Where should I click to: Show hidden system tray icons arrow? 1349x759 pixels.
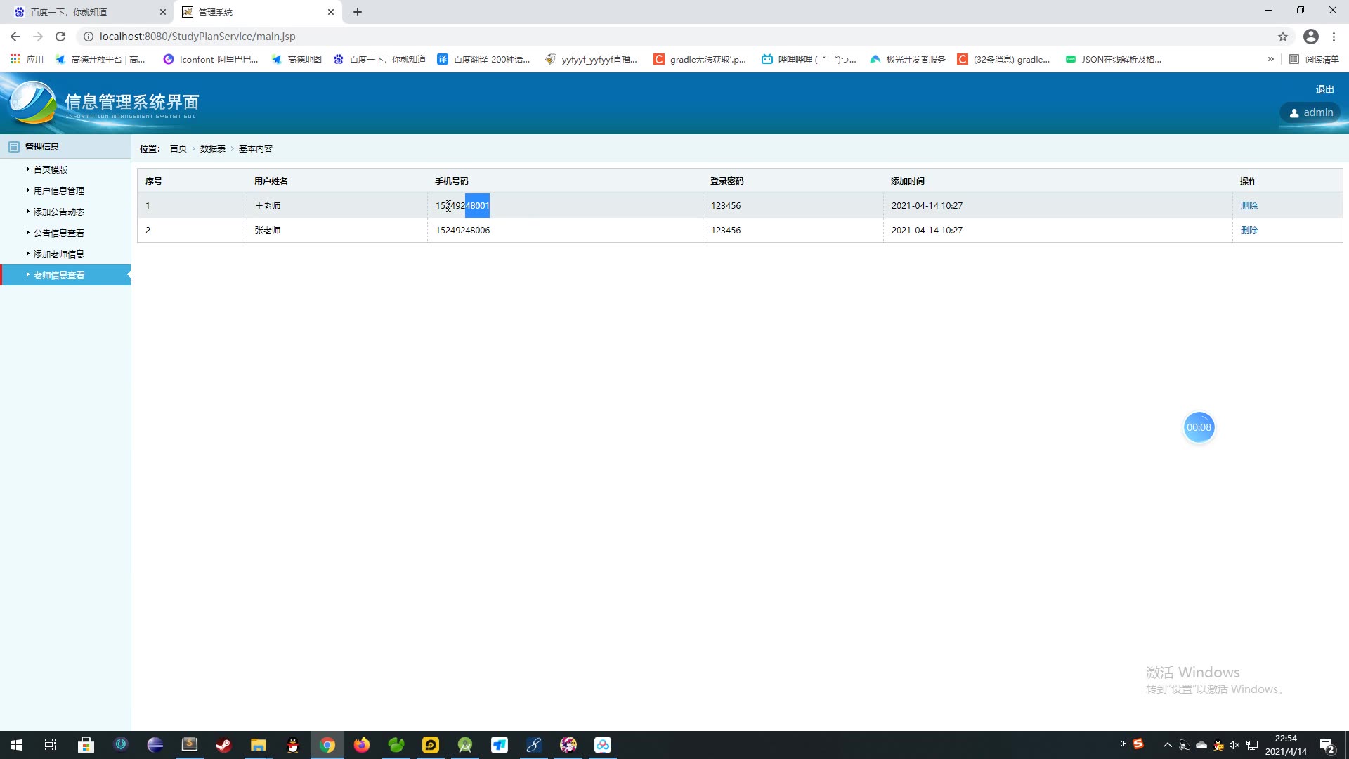click(x=1167, y=745)
